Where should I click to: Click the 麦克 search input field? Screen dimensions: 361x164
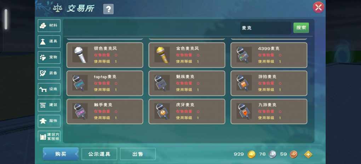click(266, 28)
